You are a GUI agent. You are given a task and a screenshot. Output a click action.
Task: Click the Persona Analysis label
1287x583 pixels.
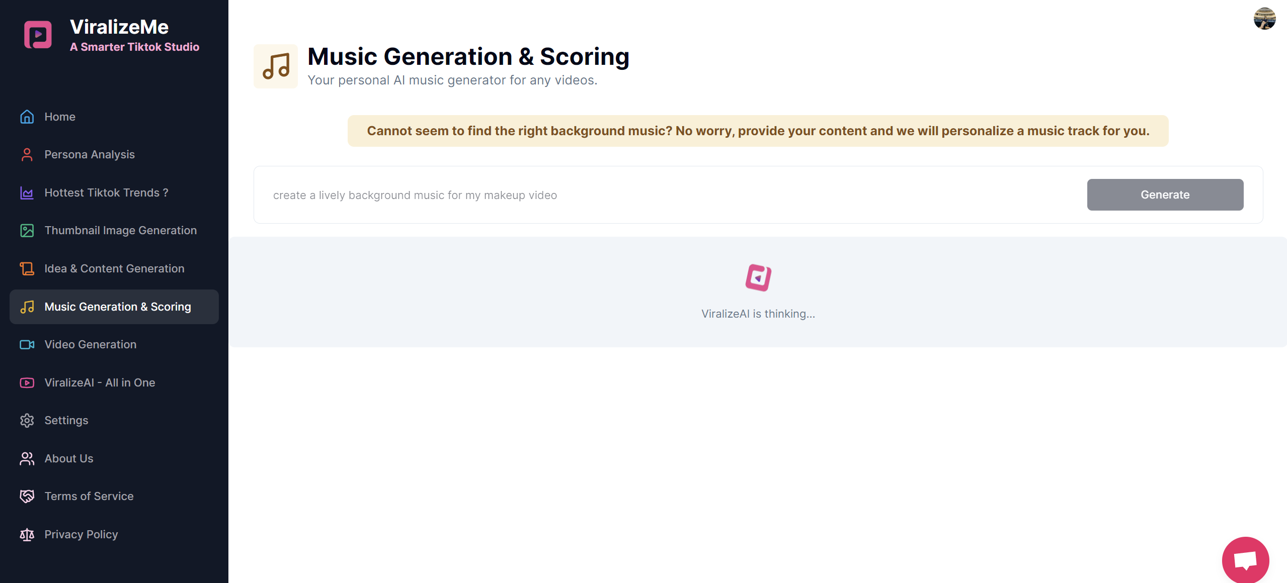[90, 155]
